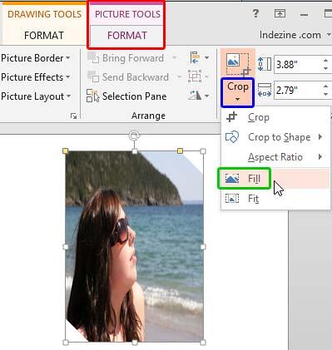The height and width of the screenshot is (350, 332).
Task: Click the rotation handle above the picture
Action: coord(135,136)
